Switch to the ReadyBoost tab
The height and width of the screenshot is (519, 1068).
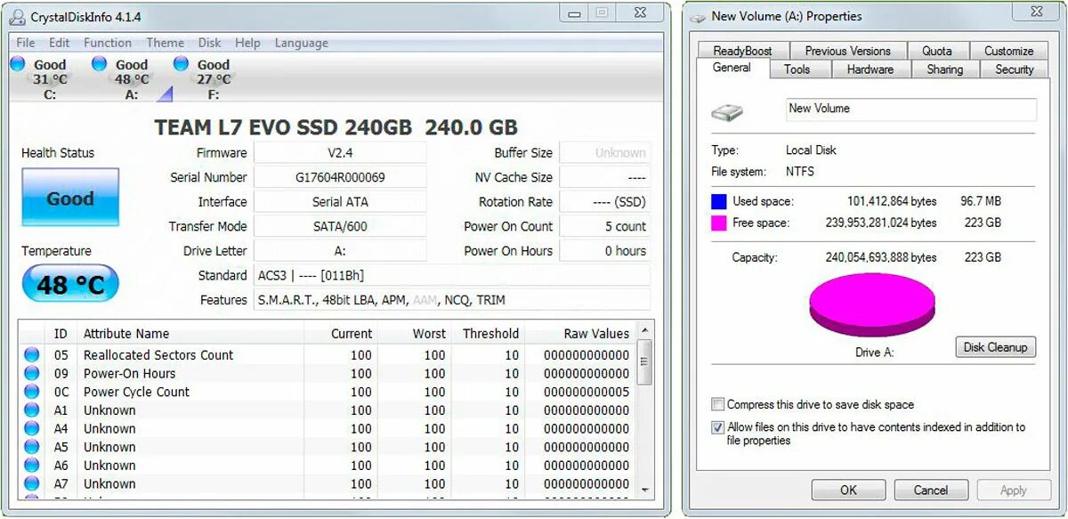[743, 51]
